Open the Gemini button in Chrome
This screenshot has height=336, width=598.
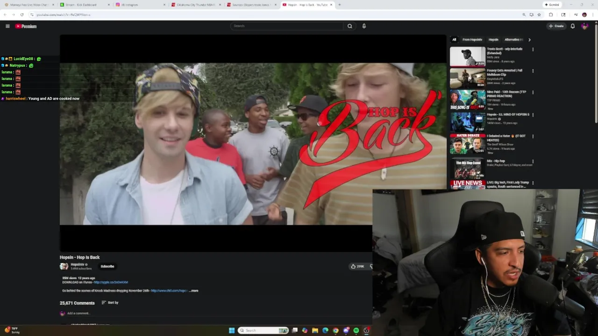pyautogui.click(x=552, y=5)
